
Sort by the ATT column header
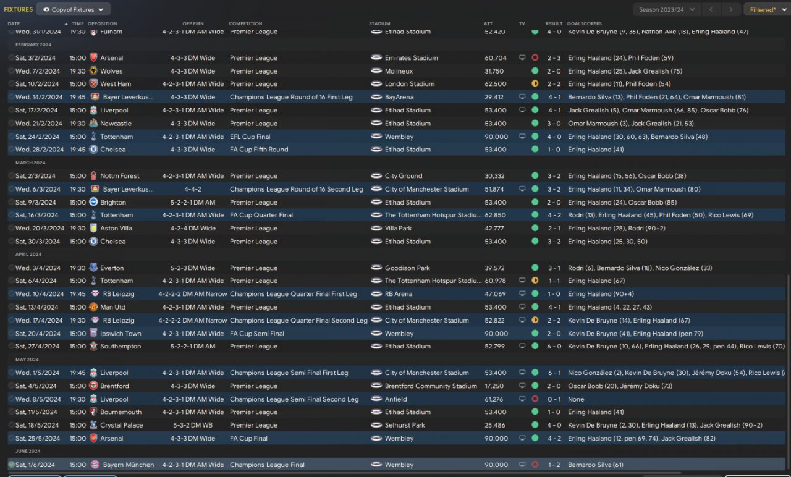point(488,24)
